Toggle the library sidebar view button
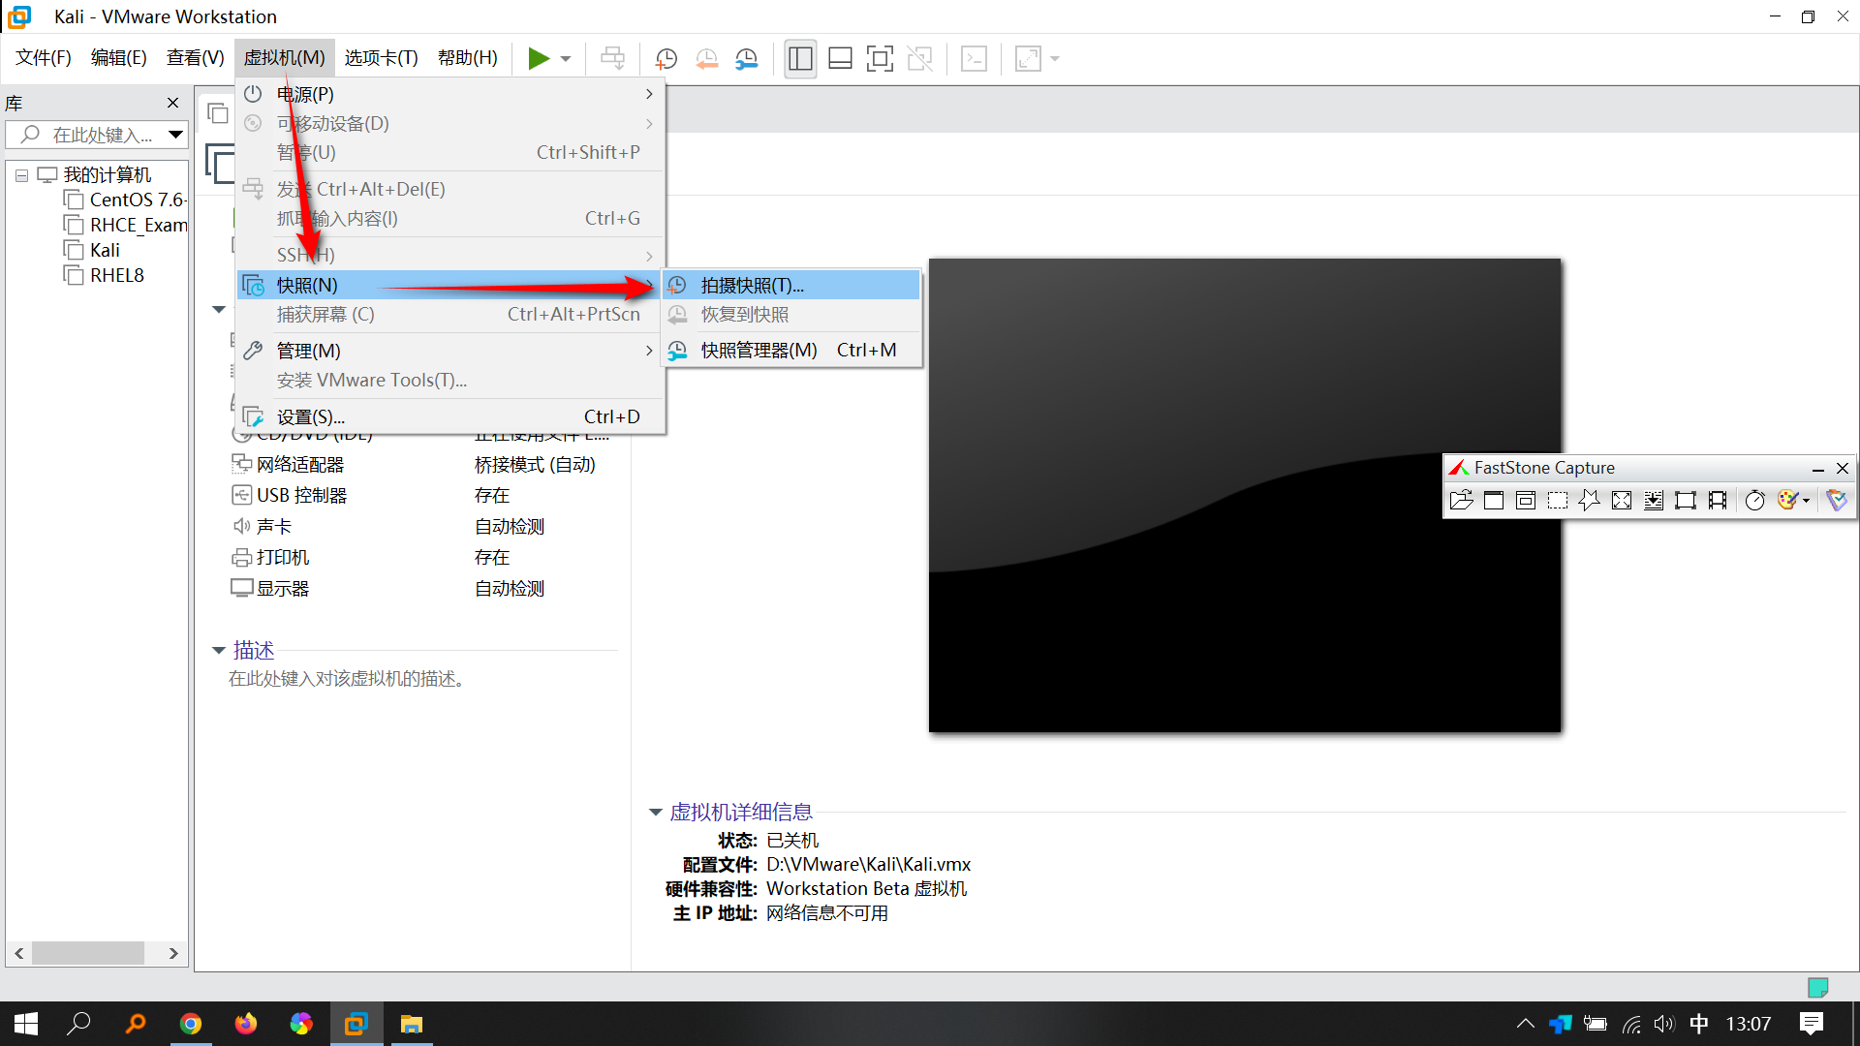1860x1046 pixels. coord(800,59)
